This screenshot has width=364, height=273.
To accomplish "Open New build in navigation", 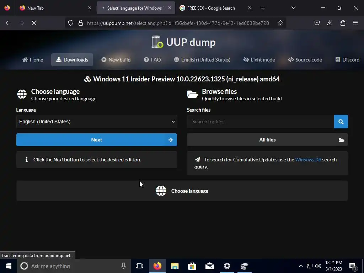I will [x=116, y=60].
